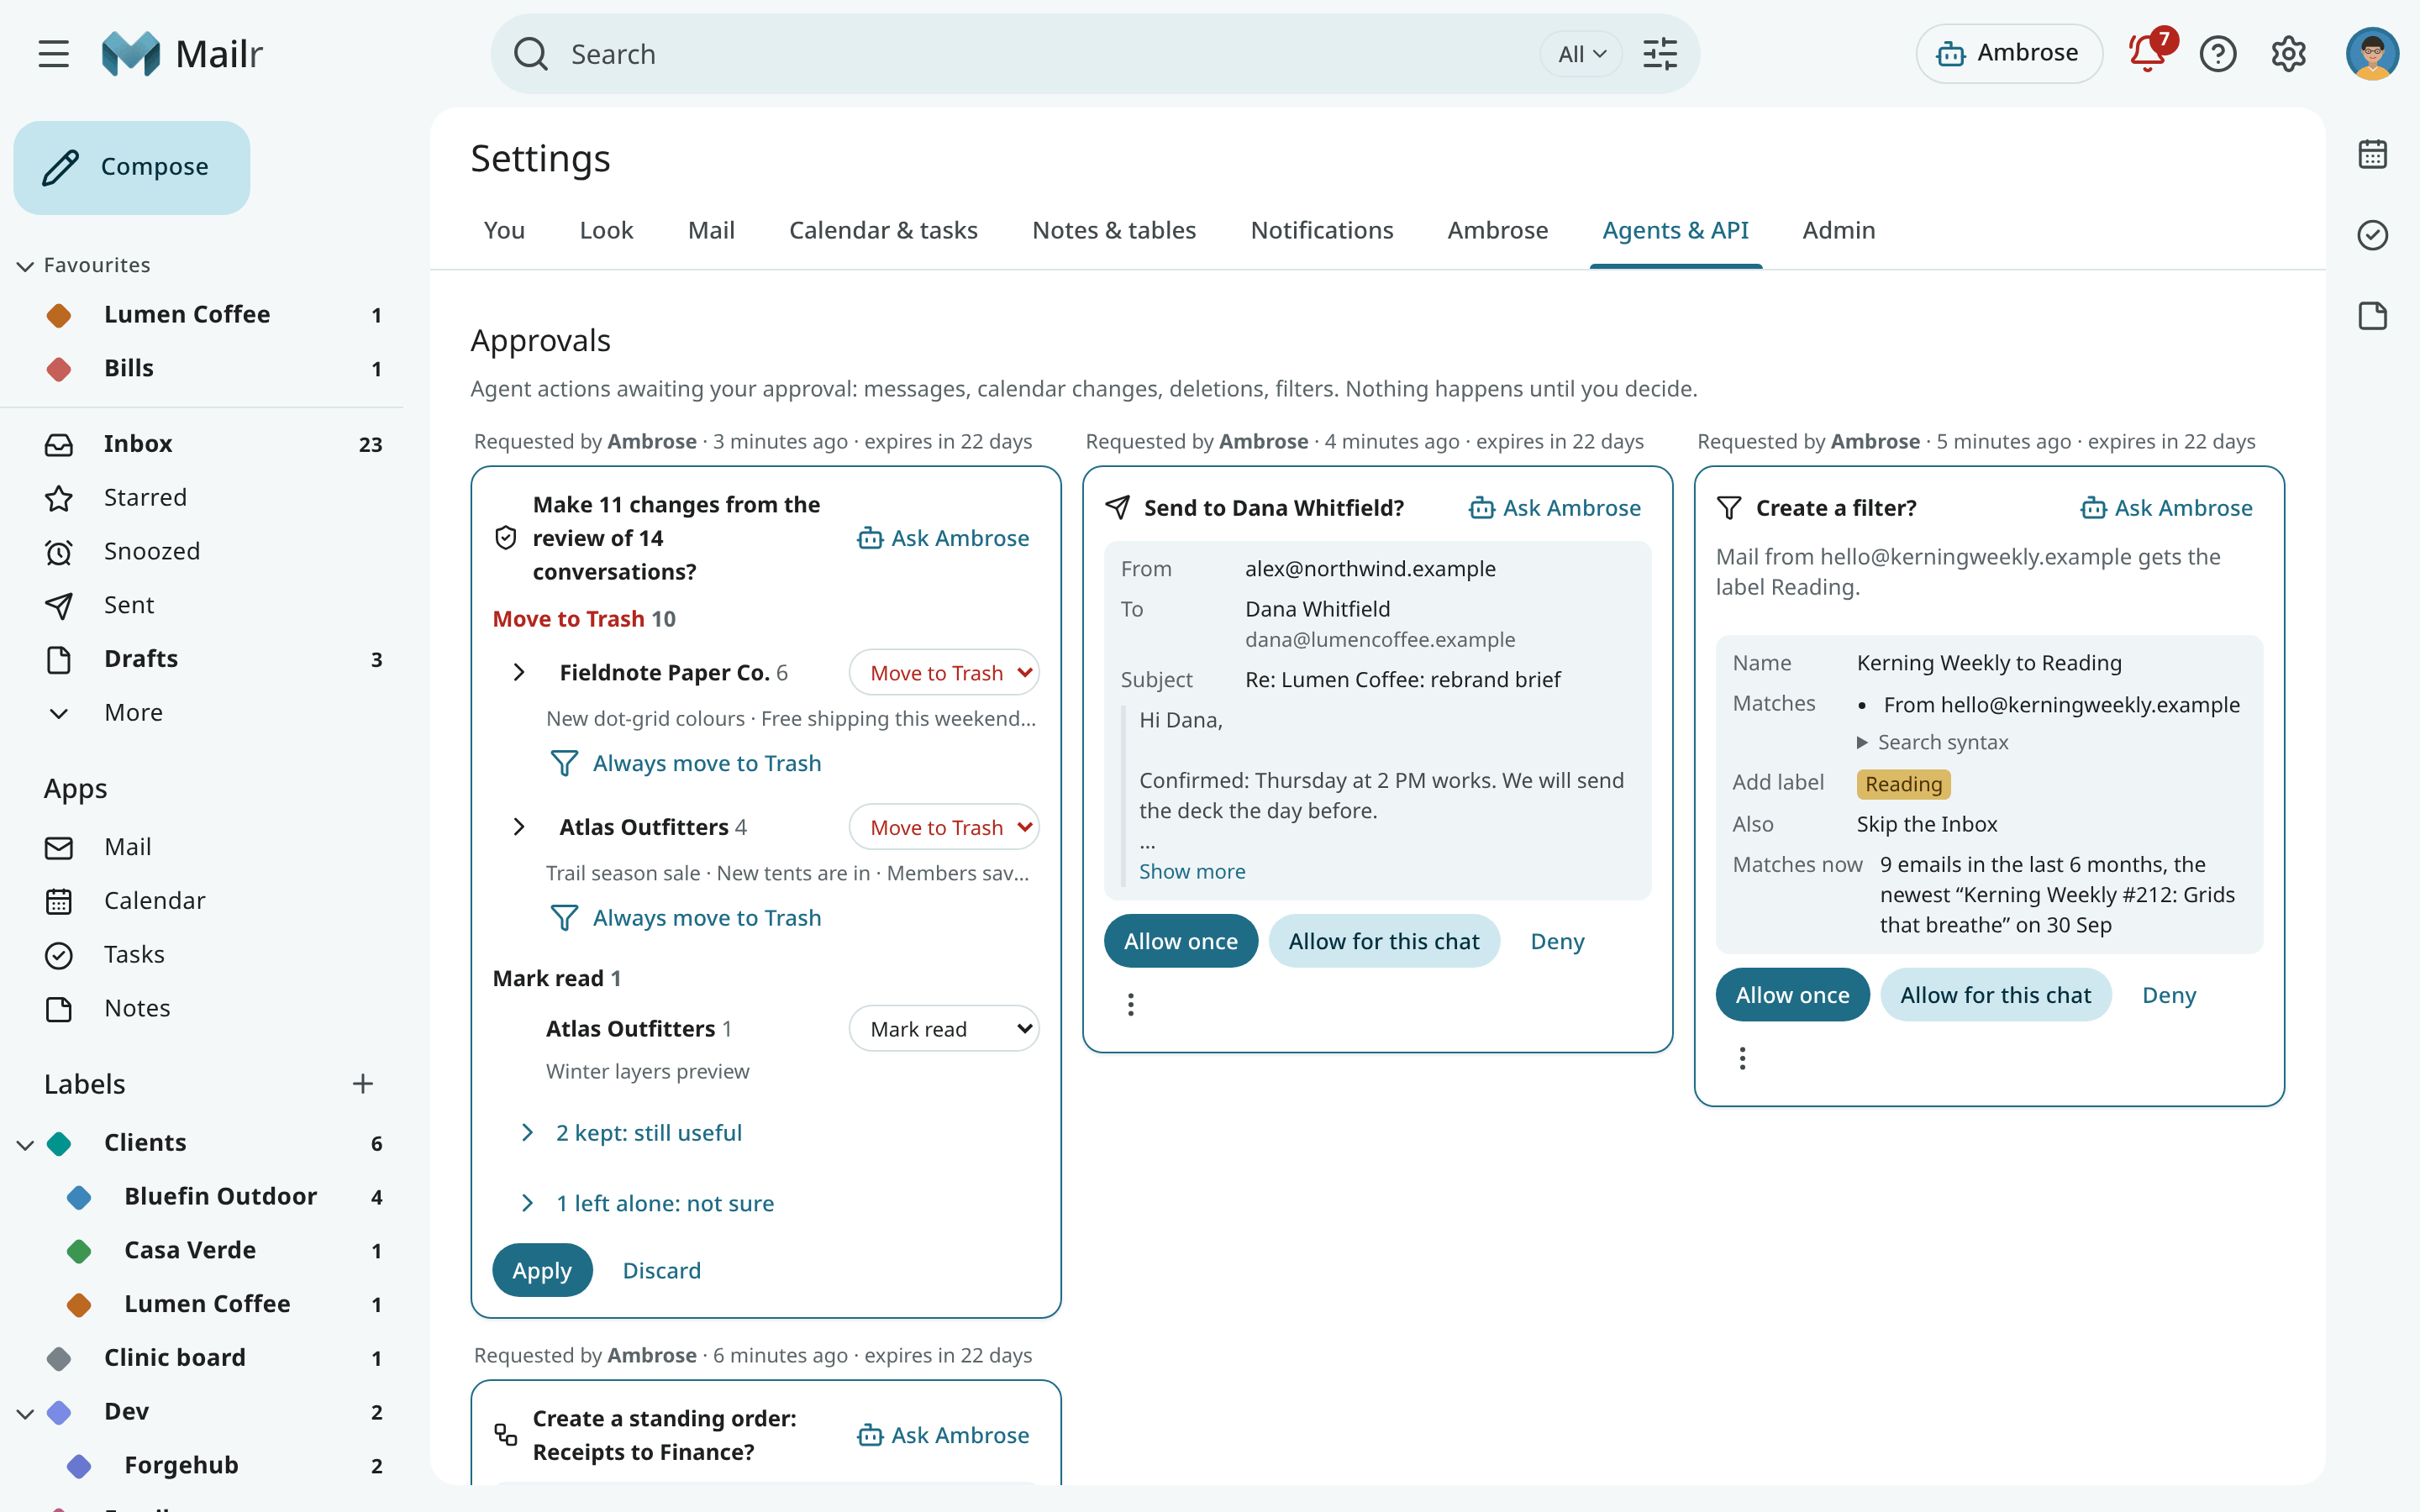Click the Reading label chip
2420x1512 pixels.
pyautogui.click(x=1903, y=784)
